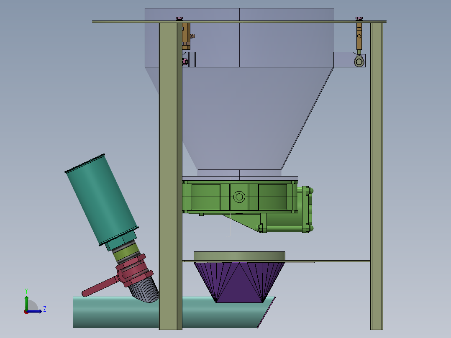Click the brass turnbuckle rod on right

point(359,36)
